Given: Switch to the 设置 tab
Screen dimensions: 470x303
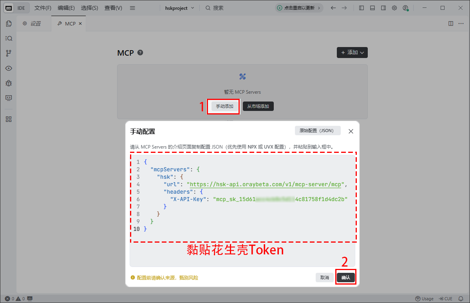Looking at the screenshot, I should point(32,24).
